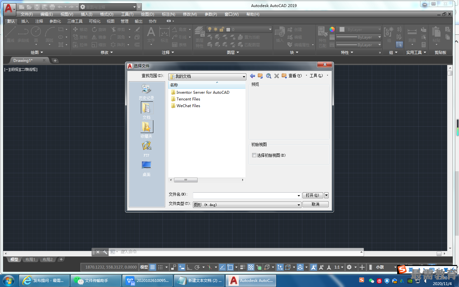
Task: Click the Paste icon in Clipboard panel
Action: [x=436, y=34]
